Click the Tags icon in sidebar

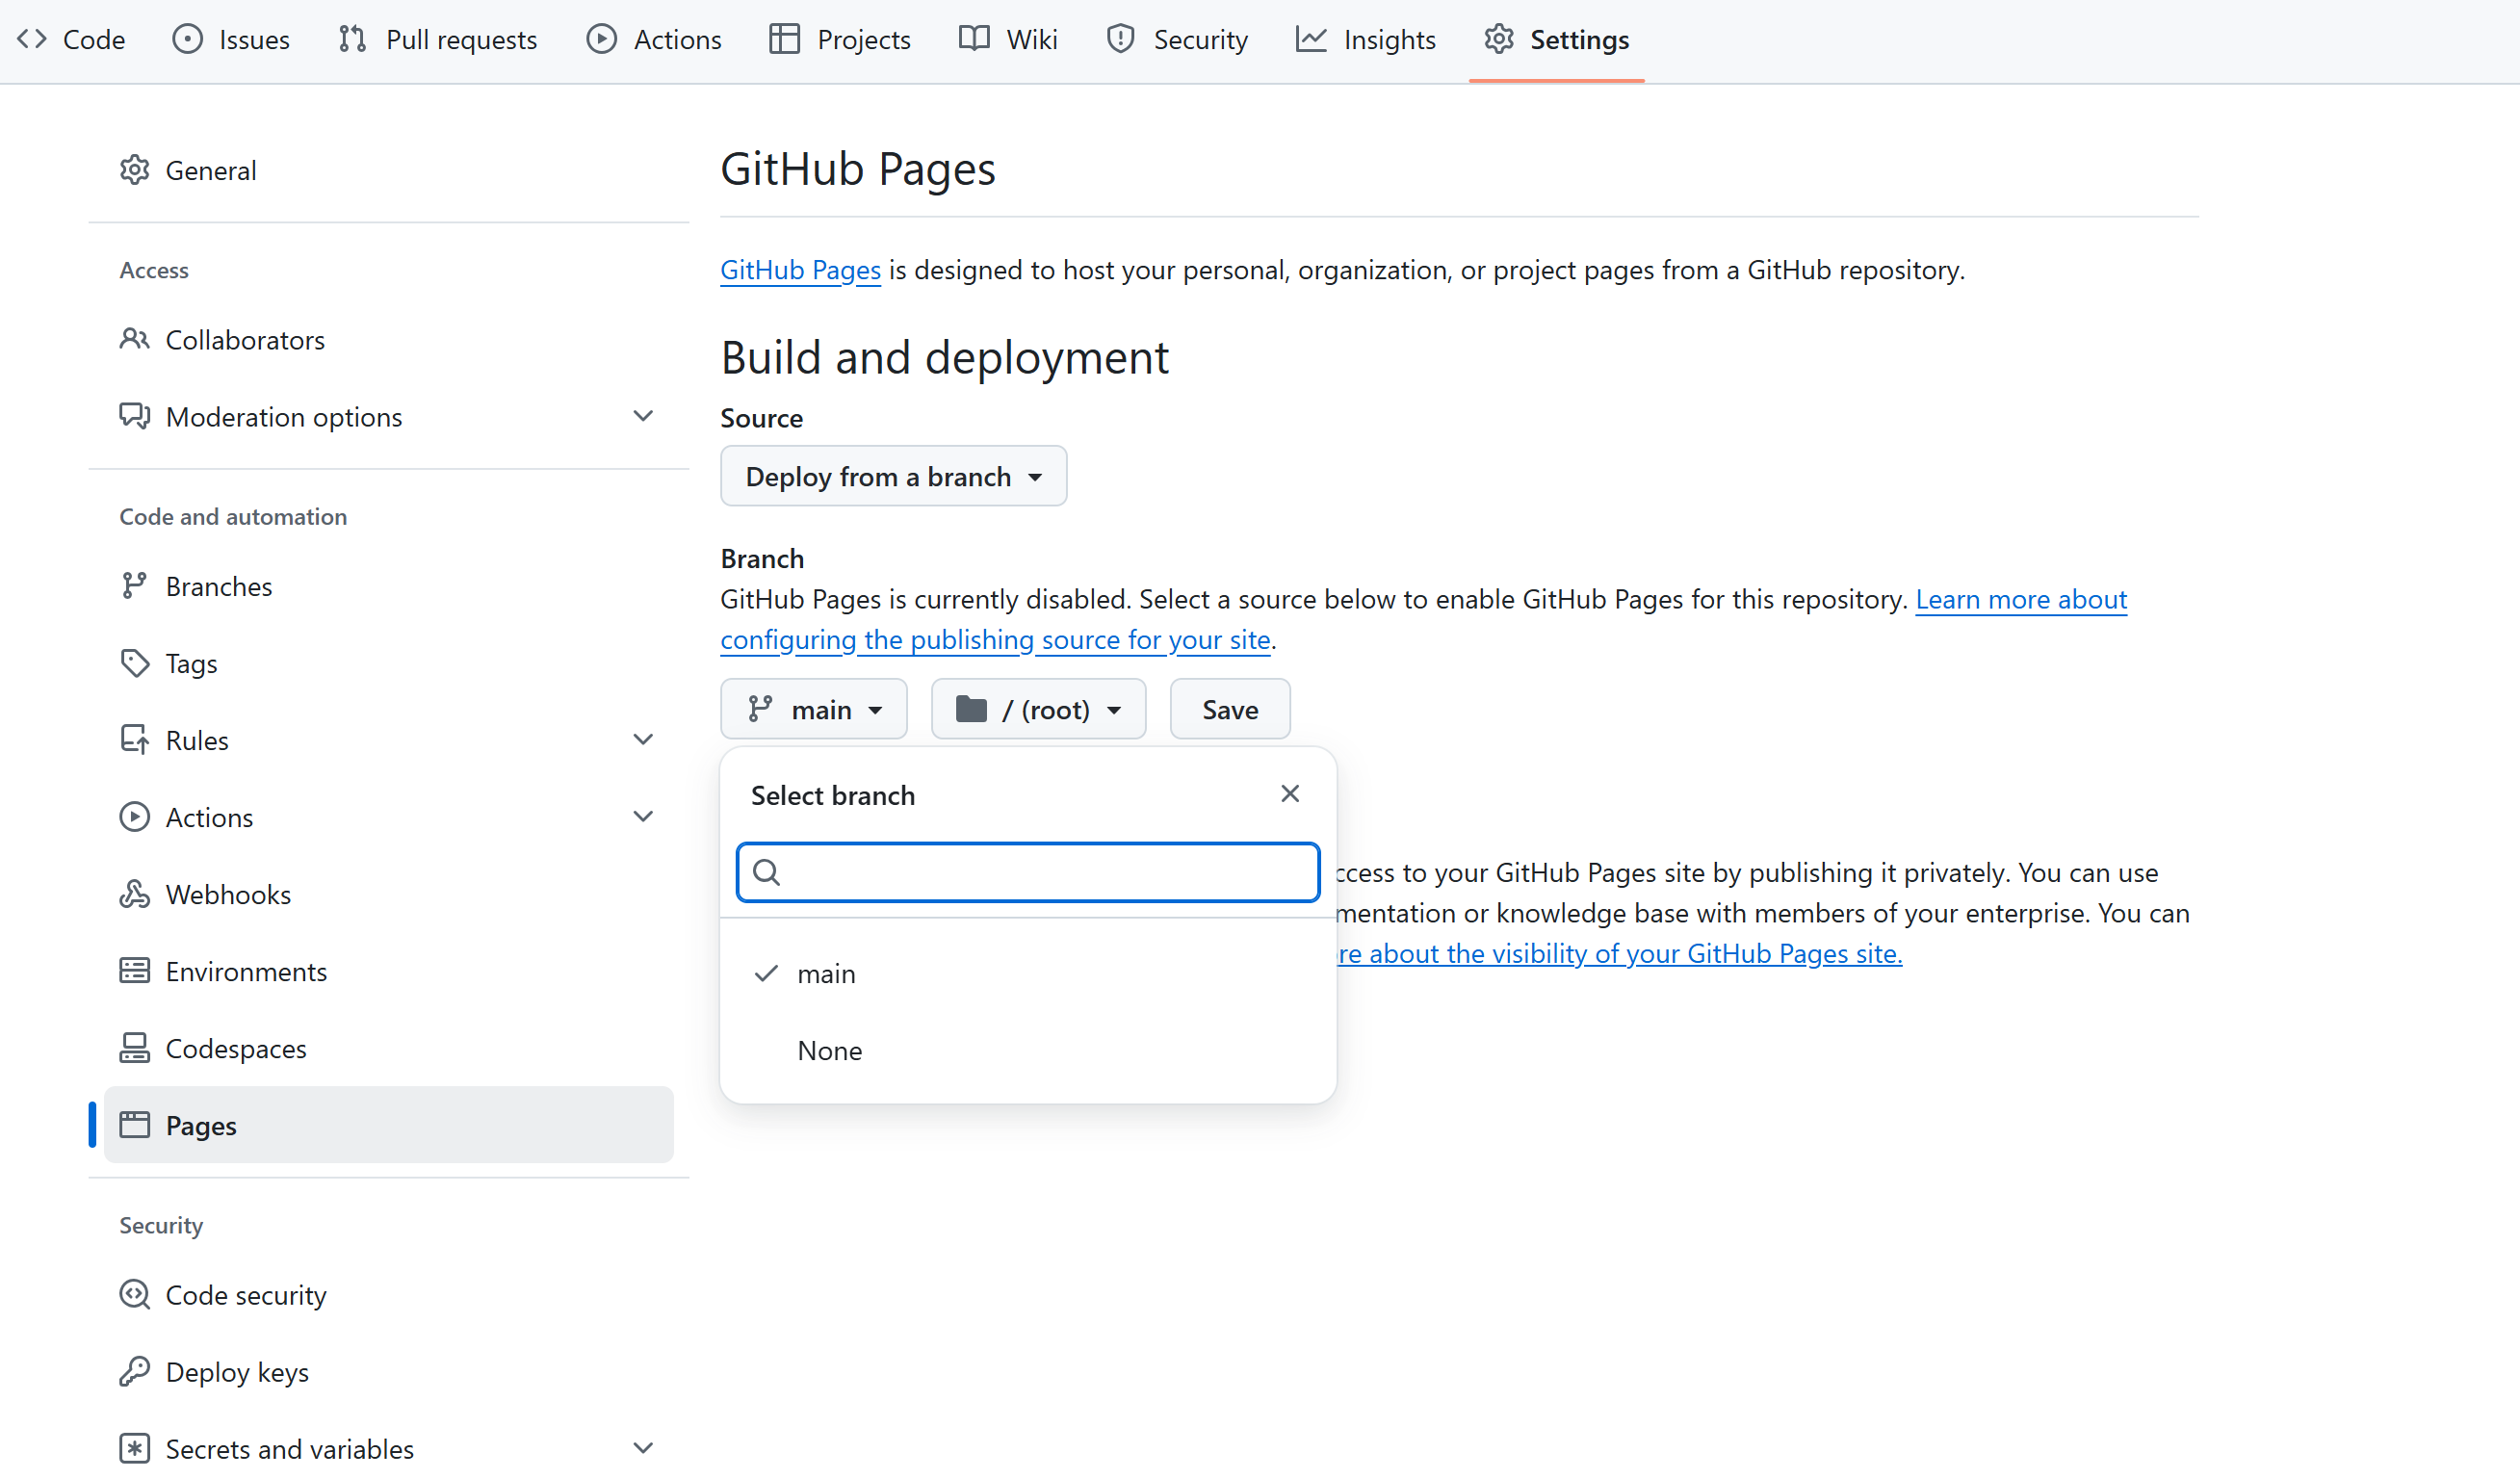(134, 663)
